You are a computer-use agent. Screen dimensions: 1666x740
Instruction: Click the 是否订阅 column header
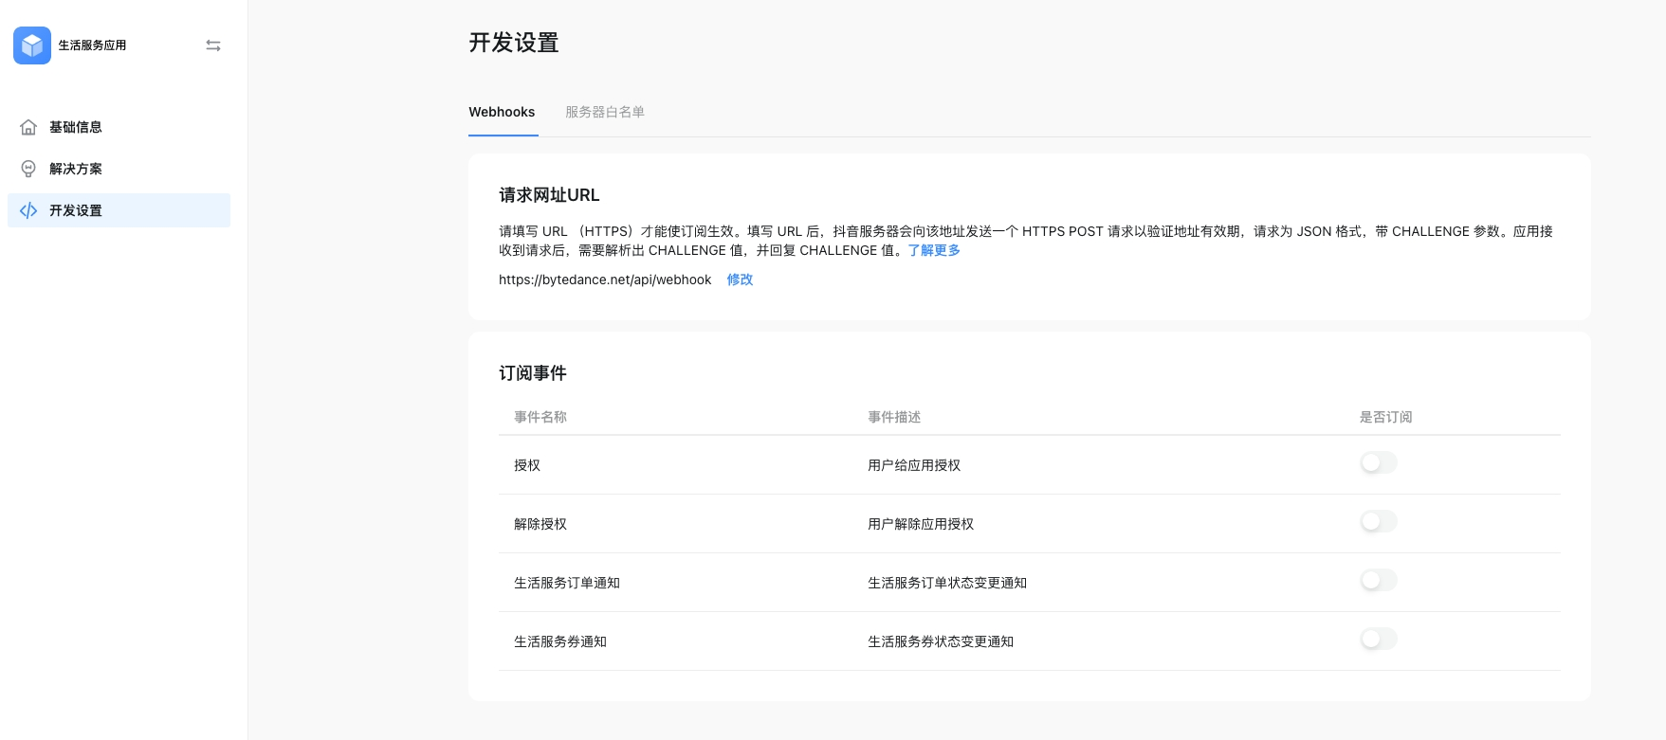1385,417
